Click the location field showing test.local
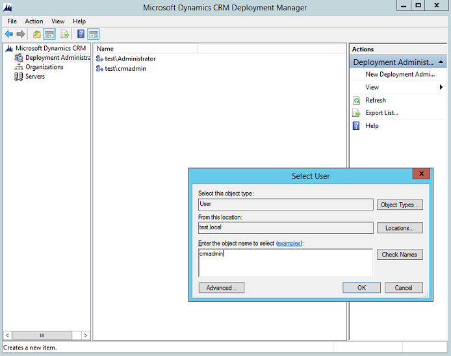The height and width of the screenshot is (356, 451). (286, 228)
